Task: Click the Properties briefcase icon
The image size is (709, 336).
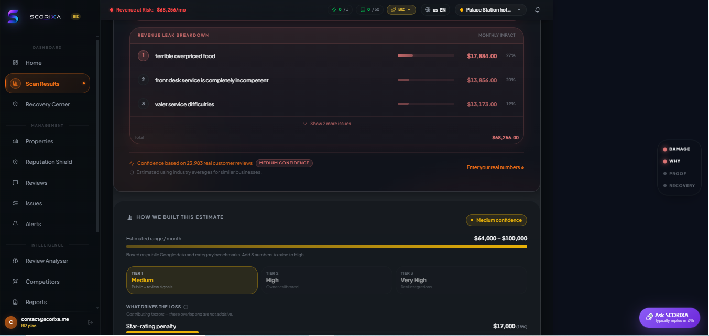Action: (15, 141)
